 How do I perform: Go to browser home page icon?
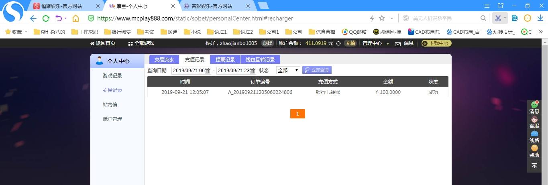tap(75, 18)
